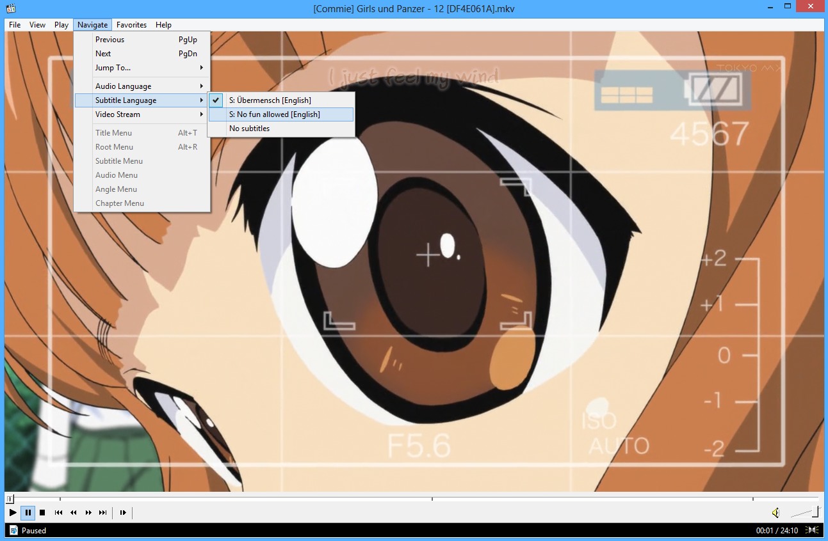This screenshot has width=828, height=541.
Task: Open the Play menu
Action: click(61, 25)
